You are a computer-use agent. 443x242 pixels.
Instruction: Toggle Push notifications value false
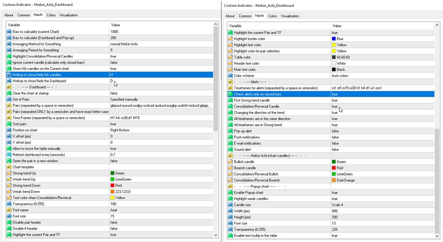tap(335, 137)
